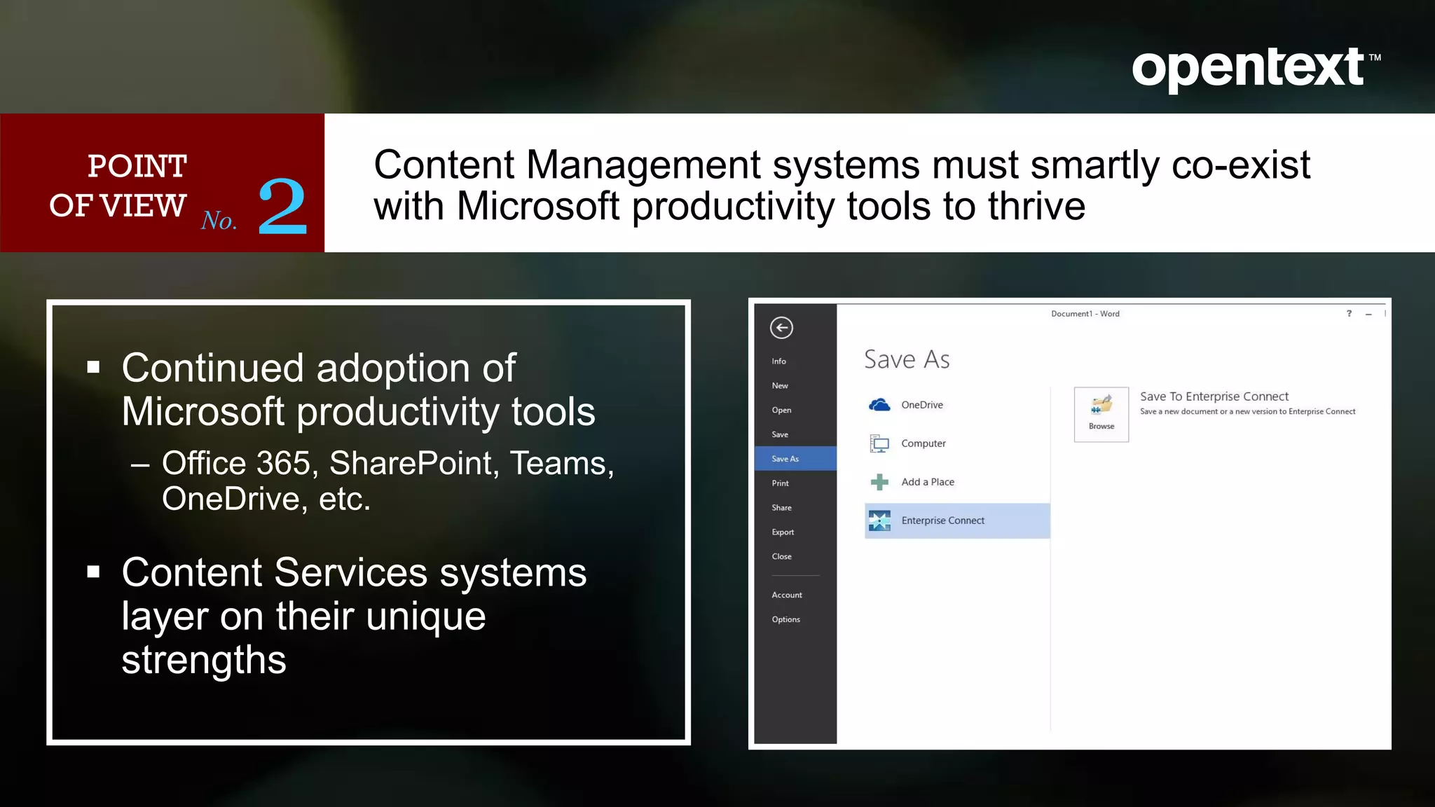Select the Computer icon in Save As

[x=879, y=443]
